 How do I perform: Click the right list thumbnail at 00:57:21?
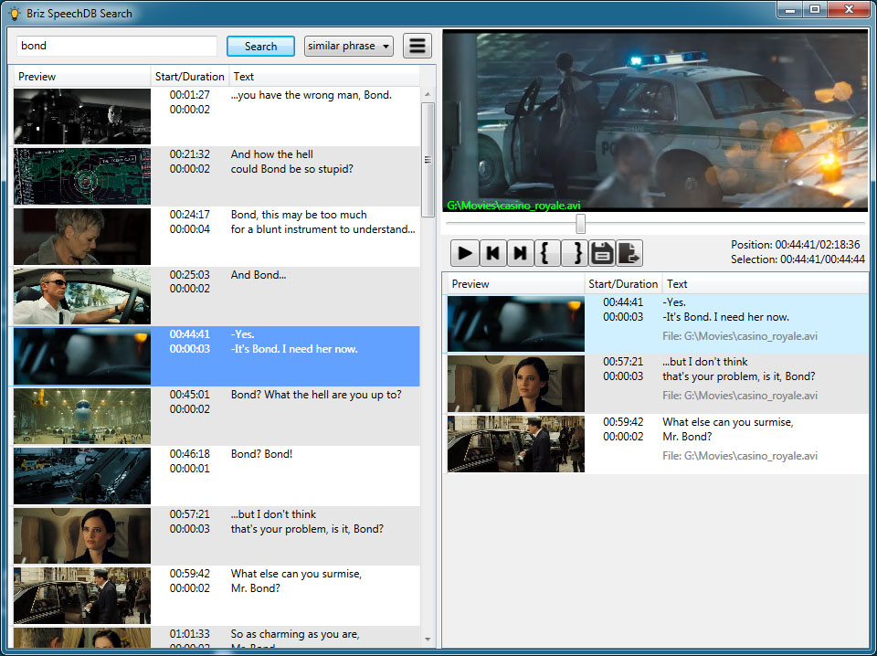coord(515,384)
